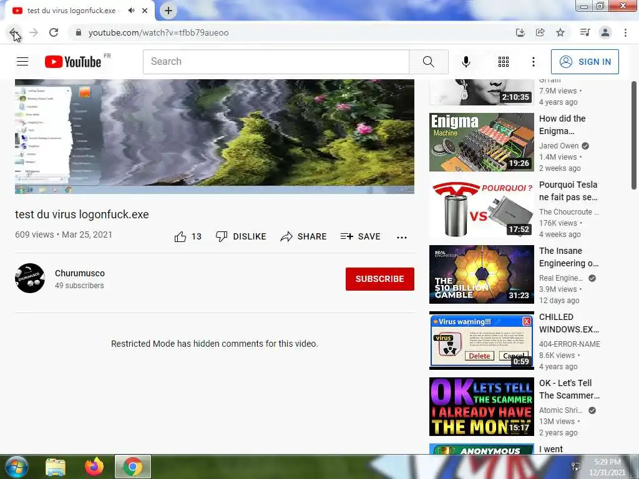Image resolution: width=639 pixels, height=479 pixels.
Task: Search with your voice microphone icon
Action: coord(466,62)
